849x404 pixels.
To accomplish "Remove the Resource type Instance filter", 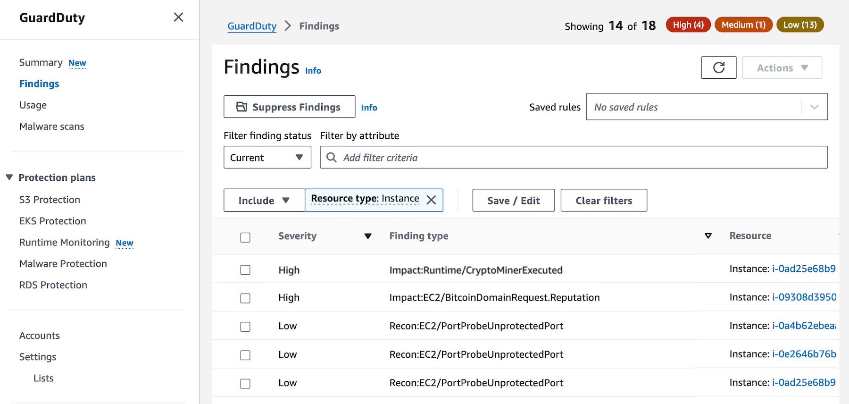I will [x=431, y=200].
